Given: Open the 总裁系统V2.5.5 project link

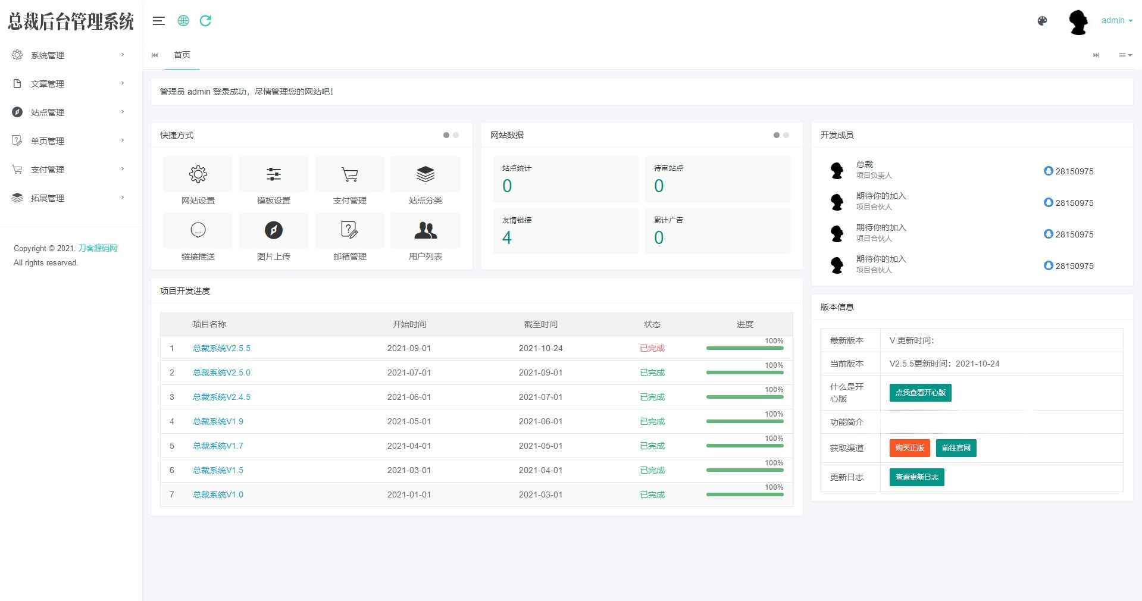Looking at the screenshot, I should (221, 348).
